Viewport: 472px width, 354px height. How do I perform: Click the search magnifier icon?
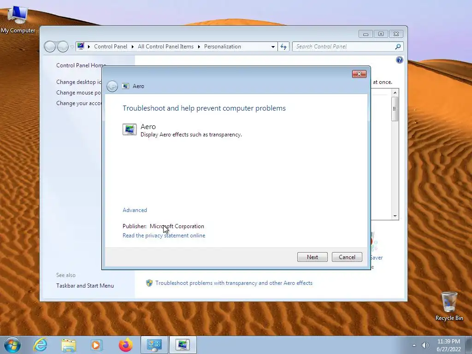coord(398,47)
